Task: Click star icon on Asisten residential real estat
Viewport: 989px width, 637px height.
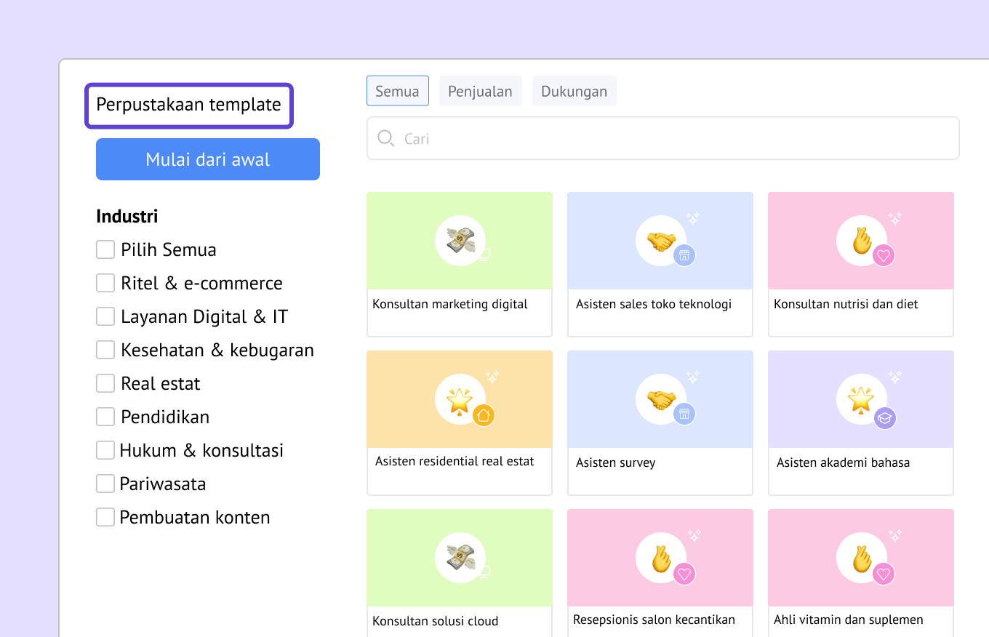Action: 460,399
